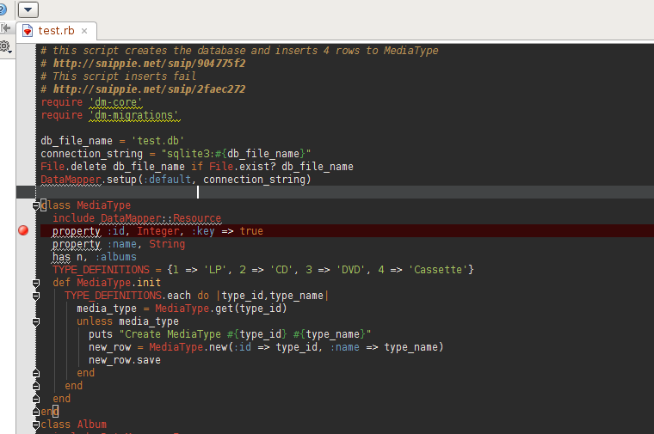Click 'DVD' string in the hash

[x=351, y=270]
